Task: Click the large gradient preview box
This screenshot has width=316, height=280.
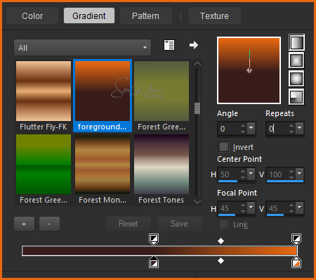Action: pyautogui.click(x=249, y=70)
